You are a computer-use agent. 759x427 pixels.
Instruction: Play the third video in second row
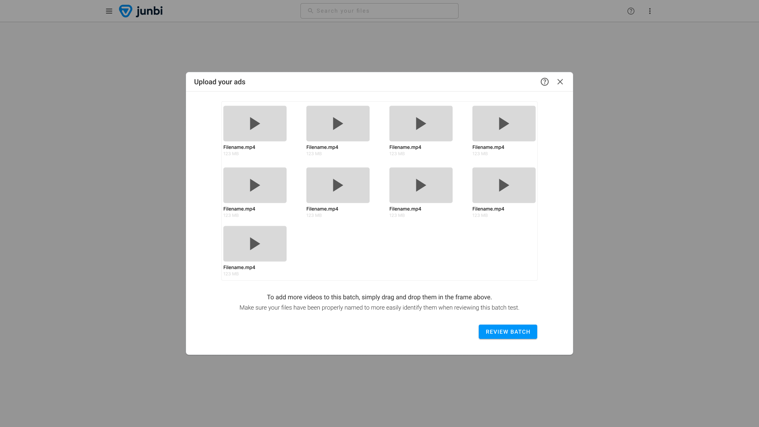tap(421, 185)
